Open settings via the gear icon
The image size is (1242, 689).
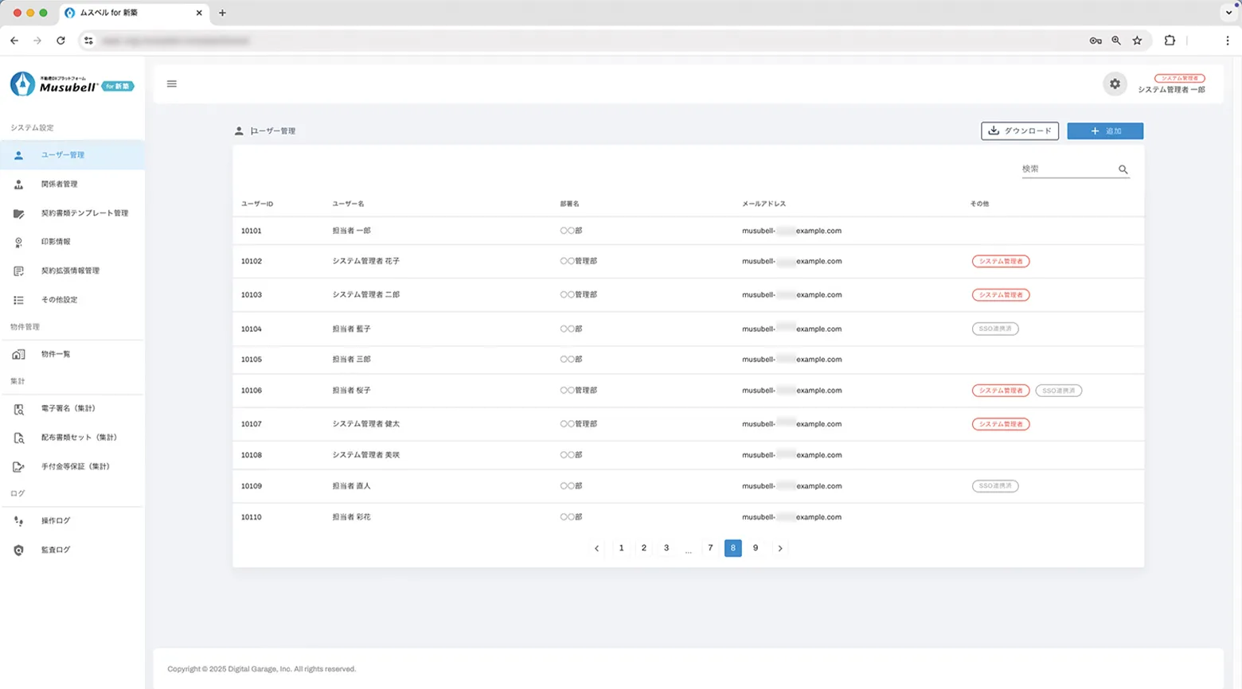tap(1115, 84)
